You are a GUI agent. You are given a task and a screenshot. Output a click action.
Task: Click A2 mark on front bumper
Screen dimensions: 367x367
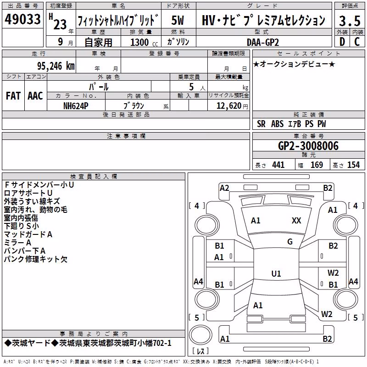[x=224, y=188]
